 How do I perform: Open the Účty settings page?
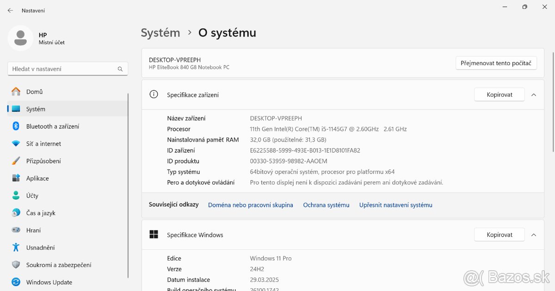32,195
